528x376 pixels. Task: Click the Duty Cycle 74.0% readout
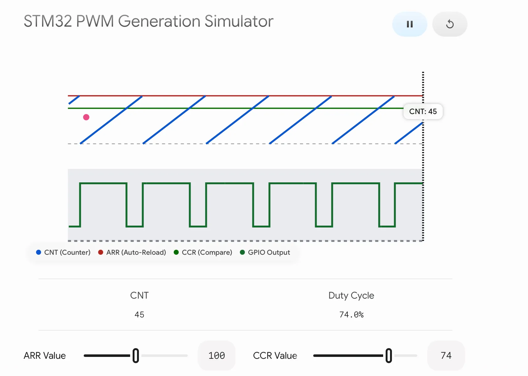(x=351, y=315)
